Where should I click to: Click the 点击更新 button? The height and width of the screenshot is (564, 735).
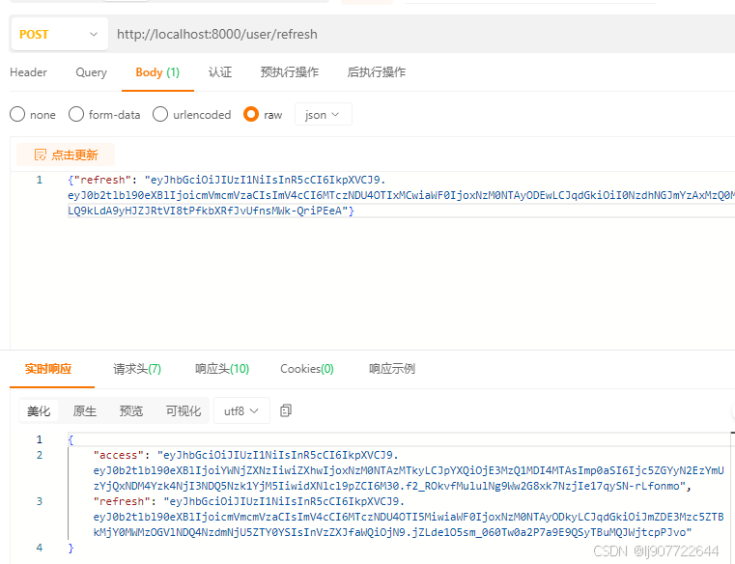pyautogui.click(x=66, y=155)
